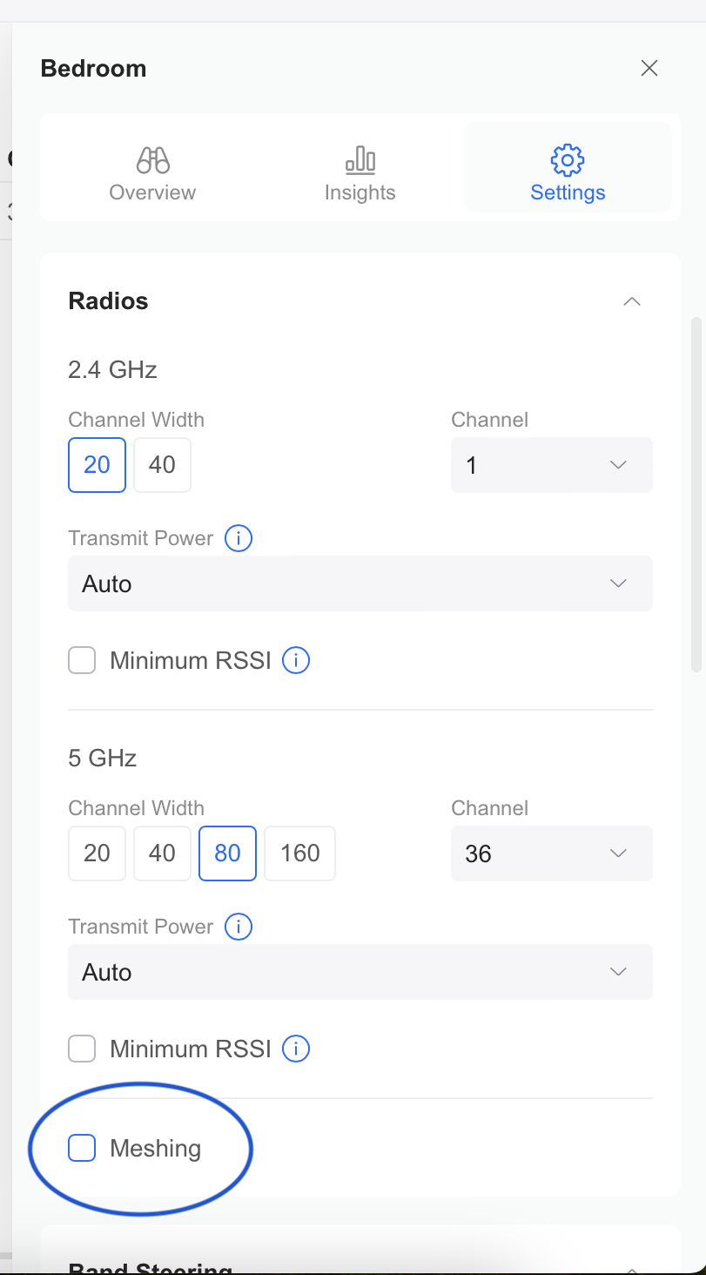Enable Minimum RSSI checkbox under 2.4 GHz
Image resolution: width=706 pixels, height=1275 pixels.
pos(82,661)
